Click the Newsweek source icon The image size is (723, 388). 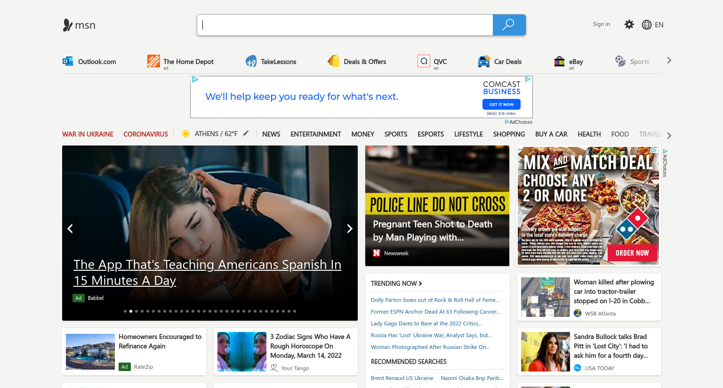[x=377, y=253]
